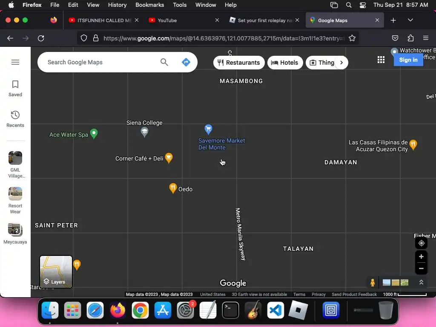436x327 pixels.
Task: Open macOS Control Center toggles
Action: tap(363, 5)
